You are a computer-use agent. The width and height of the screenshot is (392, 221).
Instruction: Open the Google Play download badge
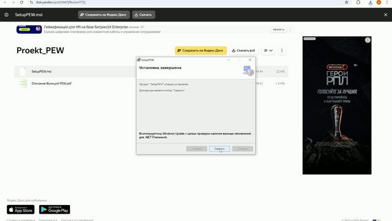55,209
